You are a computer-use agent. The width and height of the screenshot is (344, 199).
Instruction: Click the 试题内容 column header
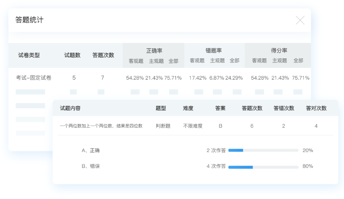pyautogui.click(x=70, y=108)
